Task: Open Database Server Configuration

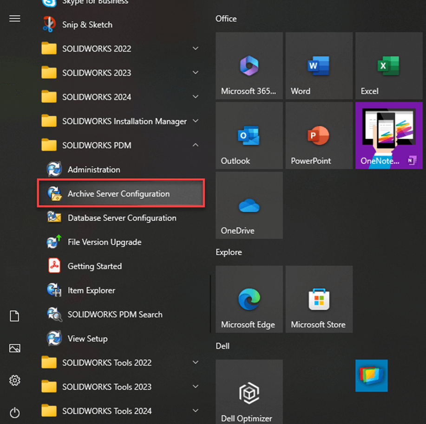Action: tap(122, 218)
